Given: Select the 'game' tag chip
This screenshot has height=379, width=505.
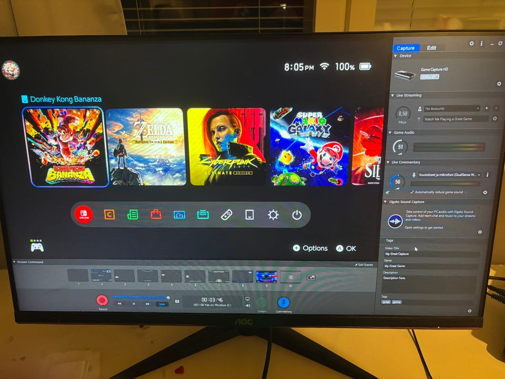Looking at the screenshot, I should [x=397, y=302].
